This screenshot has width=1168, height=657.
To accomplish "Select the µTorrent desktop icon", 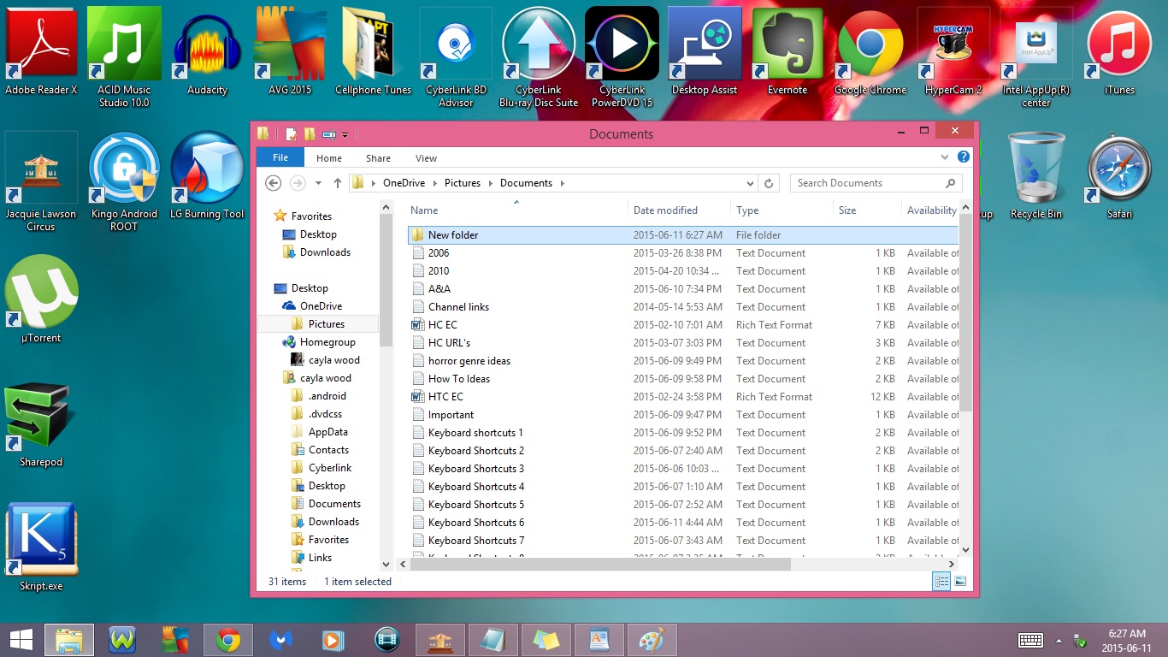I will coord(41,299).
